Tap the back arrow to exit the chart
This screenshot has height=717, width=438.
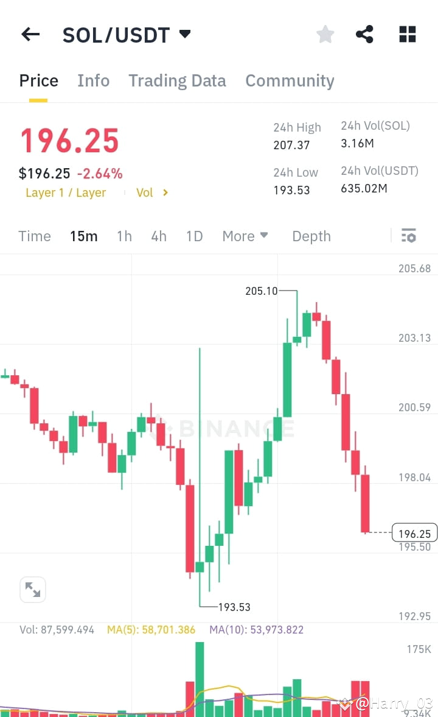(30, 34)
